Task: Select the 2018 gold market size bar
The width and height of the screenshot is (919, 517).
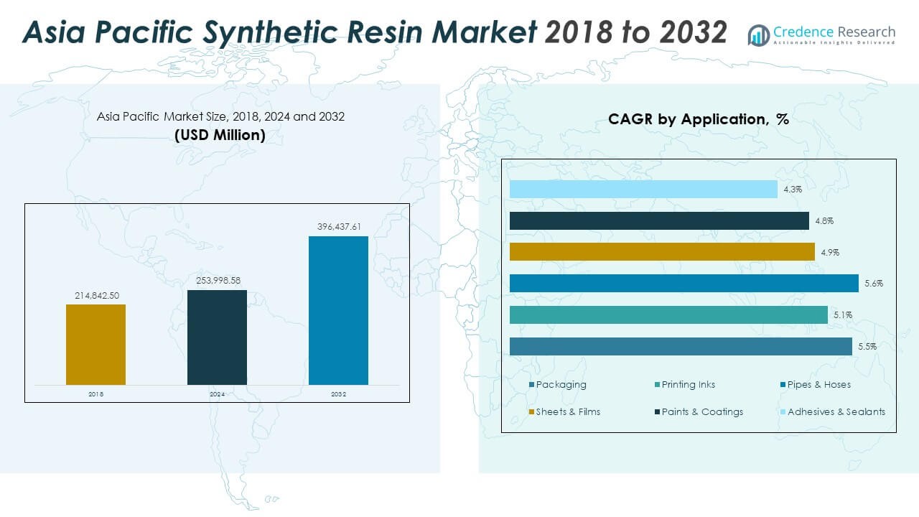Action: 95,345
